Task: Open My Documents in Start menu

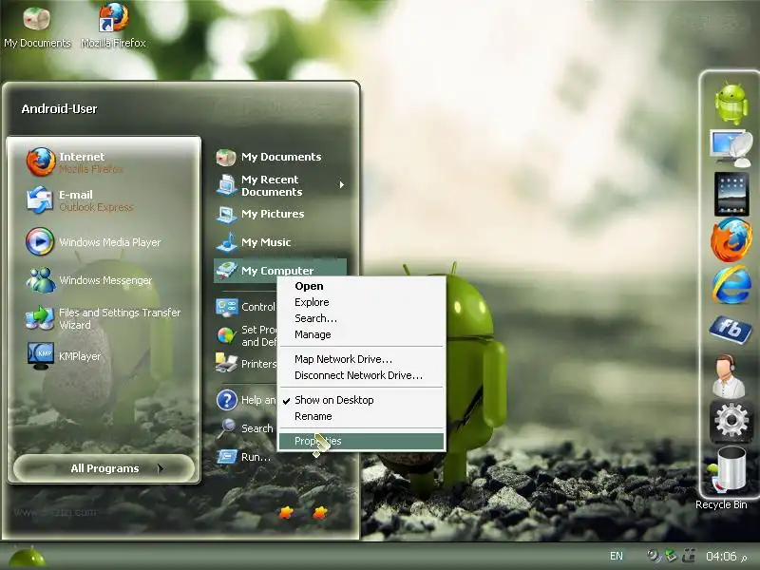Action: pos(280,157)
